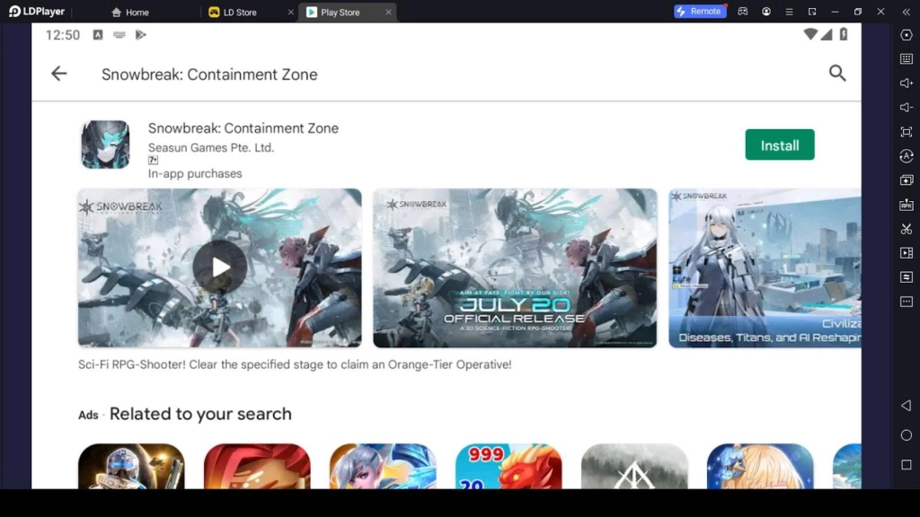Click the 12:50 clock in status bar
920x517 pixels.
click(x=63, y=35)
